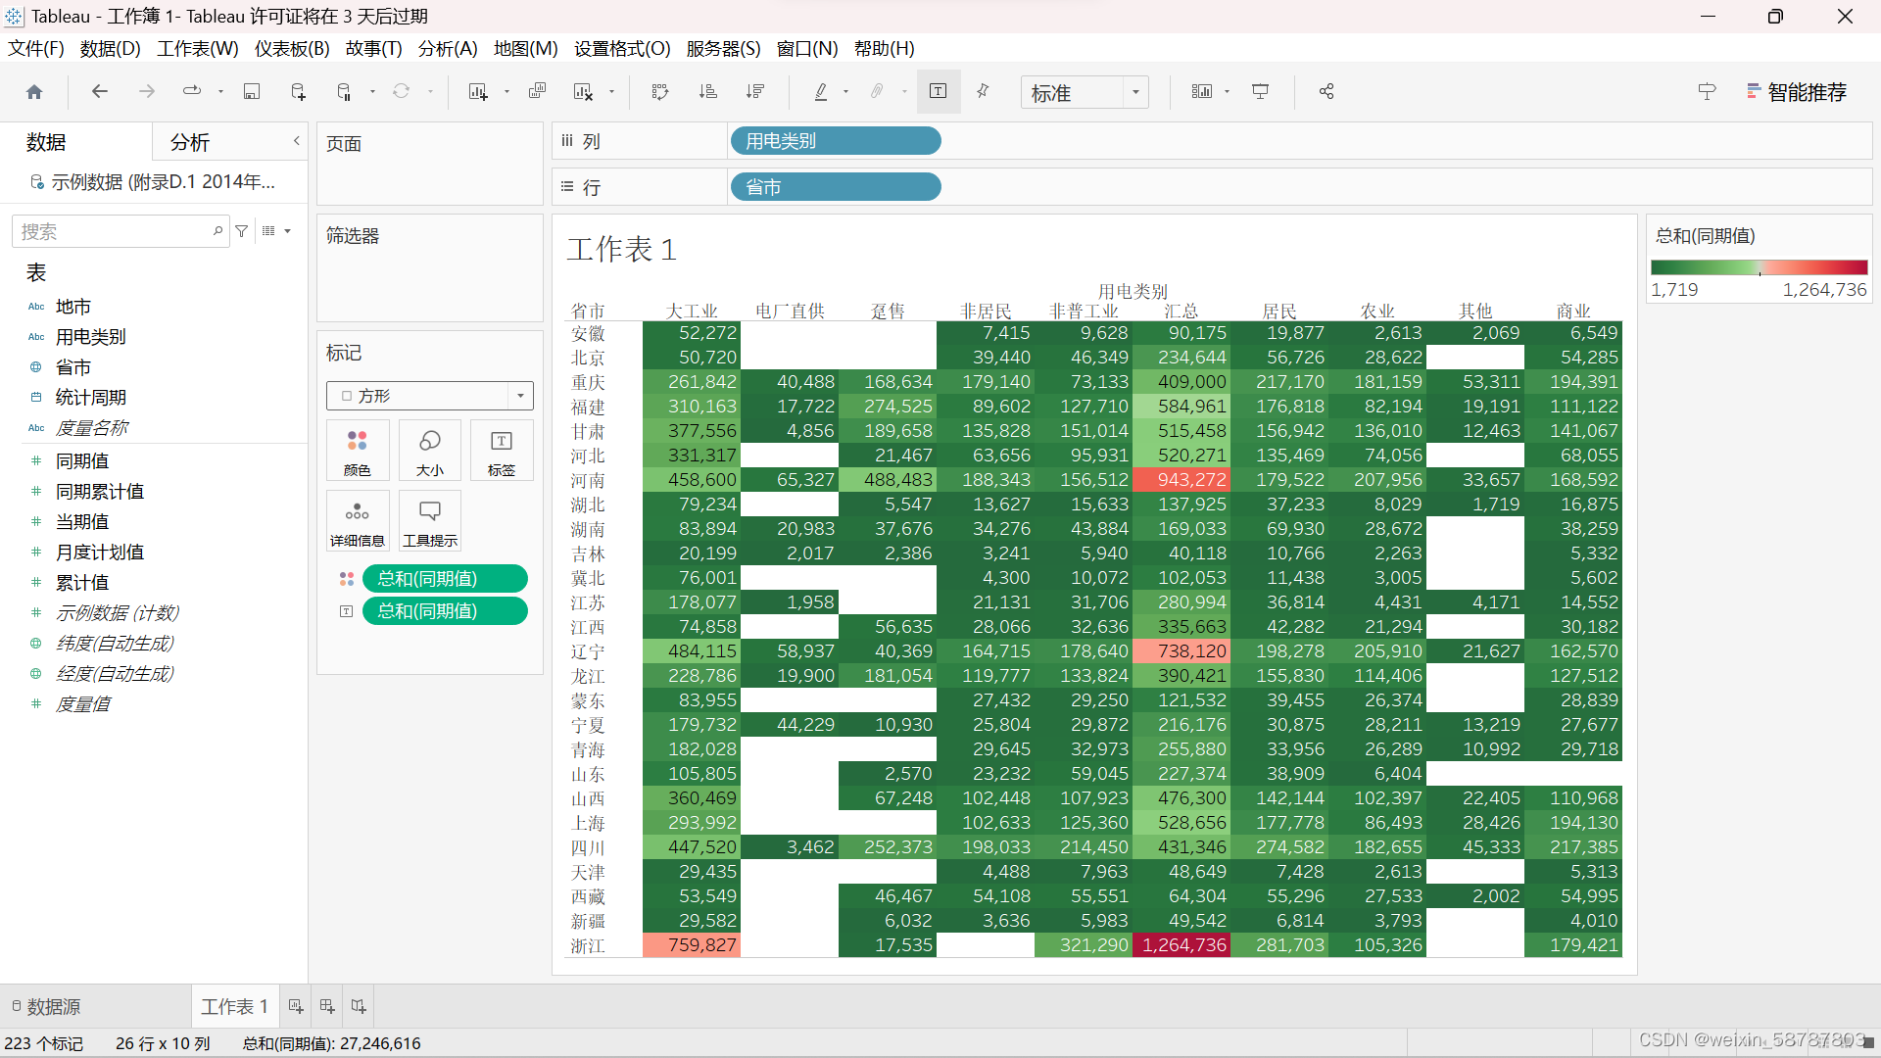Open the Tooltip marks card button
Screen dimensions: 1881x1058
(429, 521)
